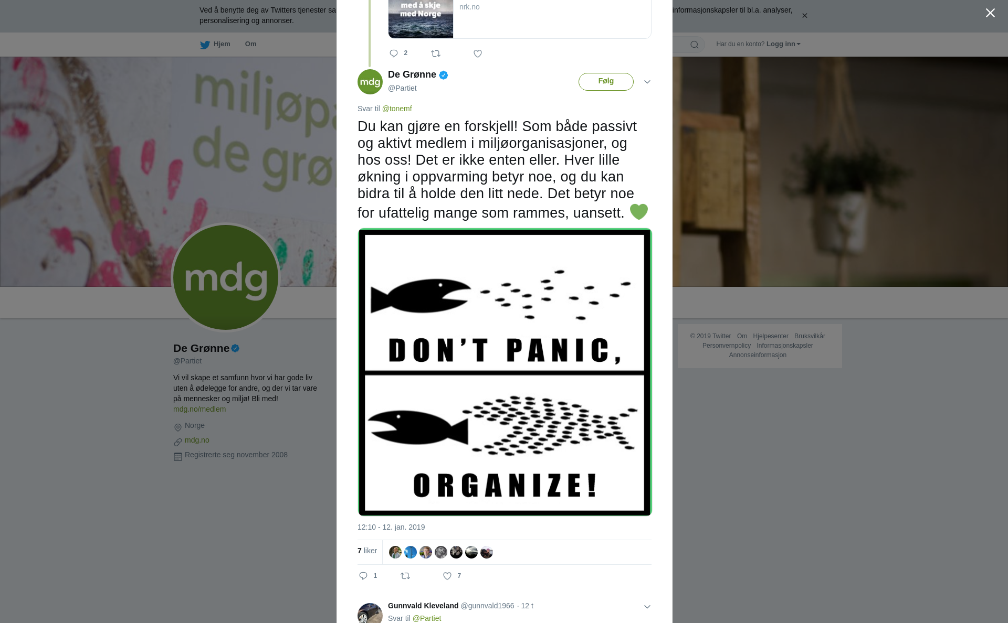Visit the mdg.no/medlem link
This screenshot has width=1008, height=623.
pos(199,409)
